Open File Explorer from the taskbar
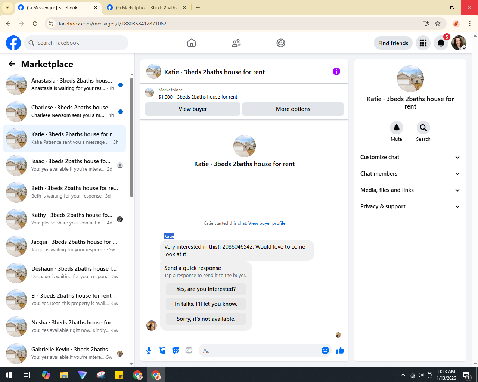 tap(64, 375)
